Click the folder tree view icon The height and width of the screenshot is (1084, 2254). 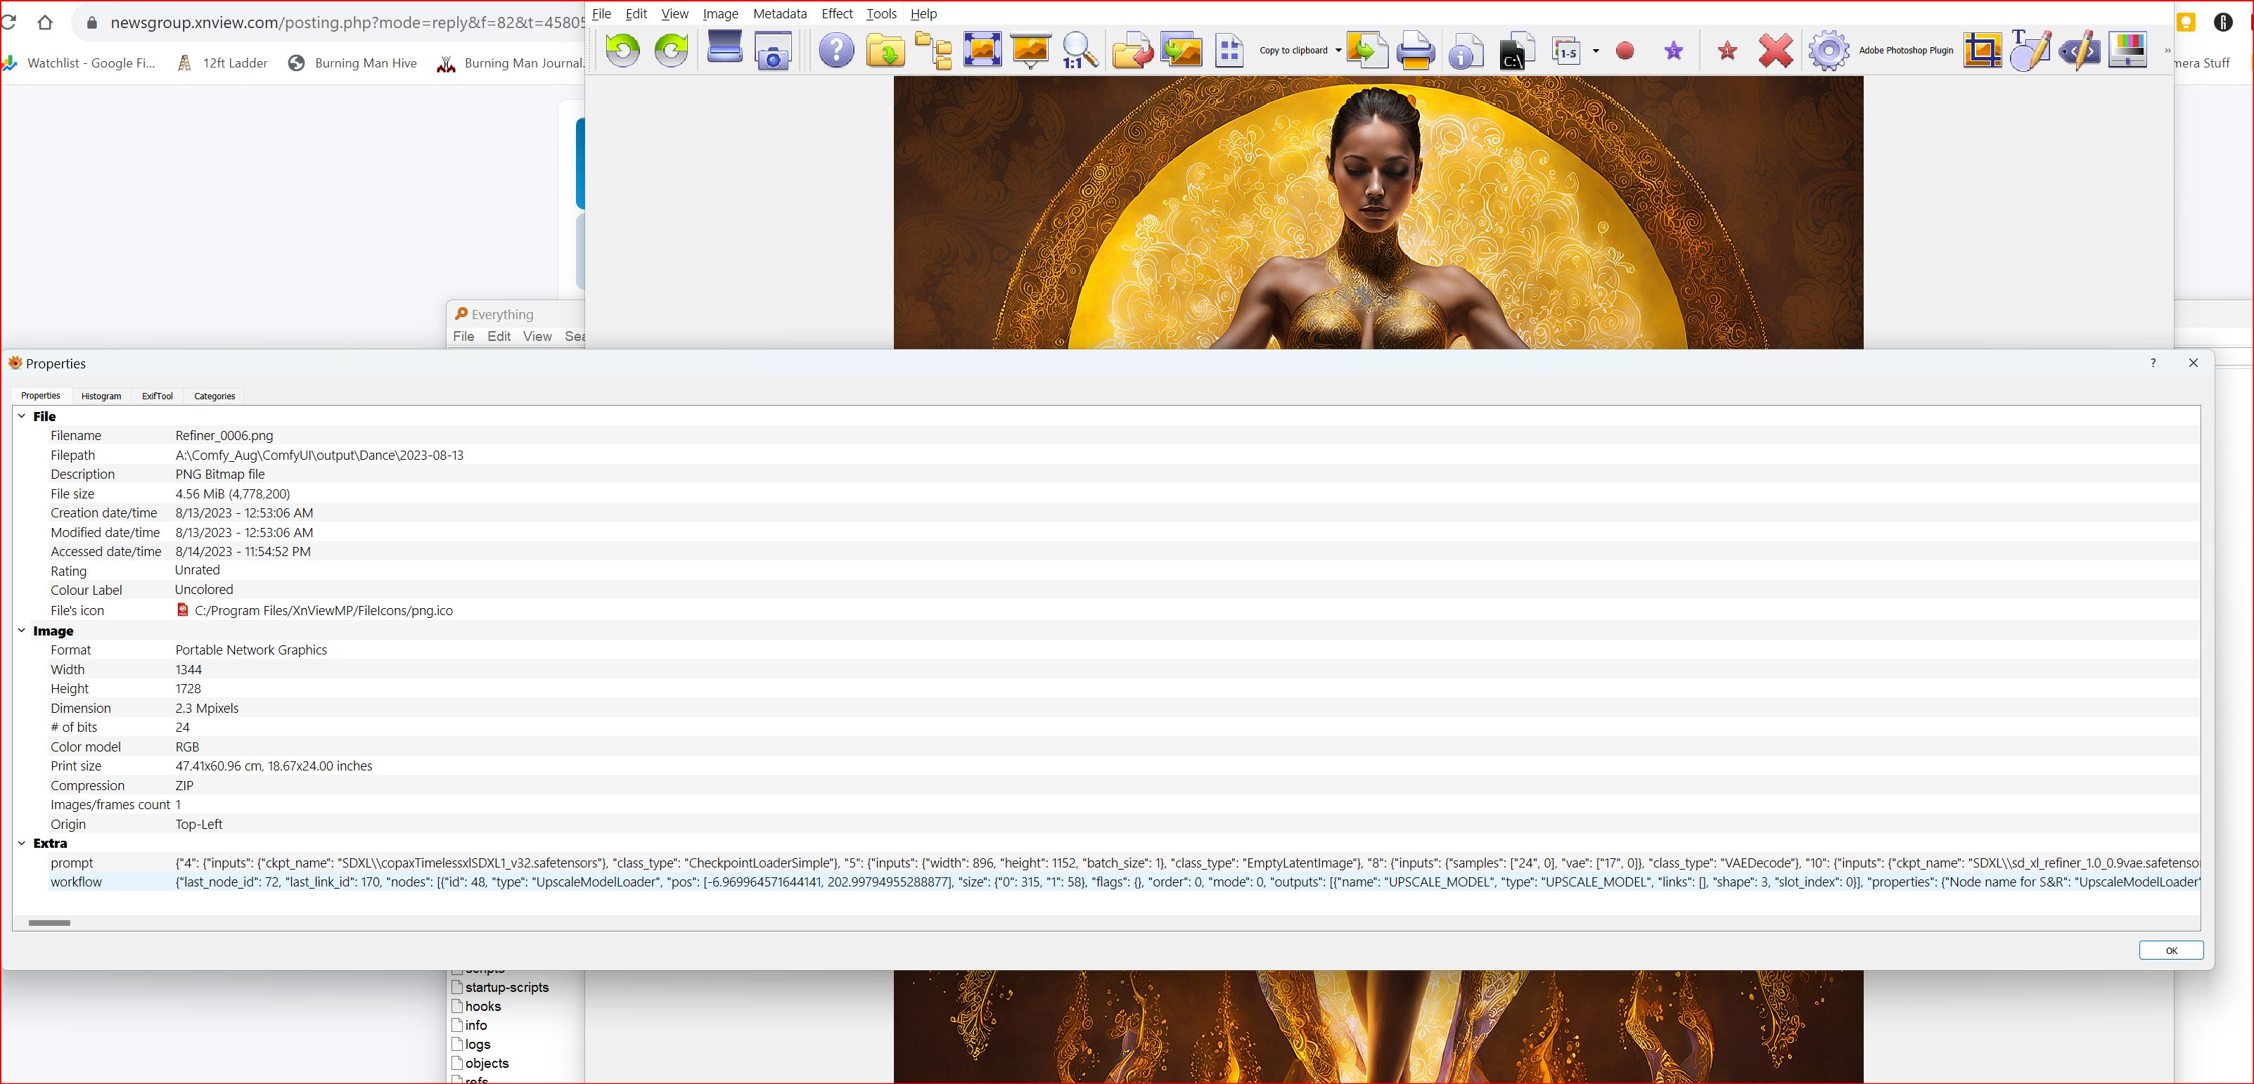point(934,51)
